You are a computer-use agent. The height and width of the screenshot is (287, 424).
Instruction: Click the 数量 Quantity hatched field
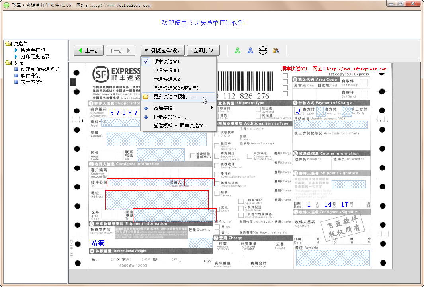pyautogui.click(x=201, y=243)
